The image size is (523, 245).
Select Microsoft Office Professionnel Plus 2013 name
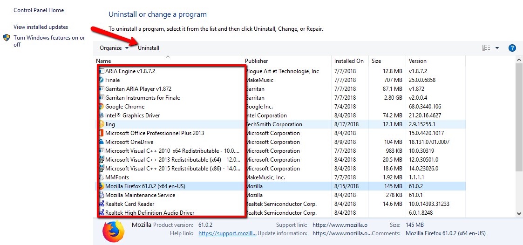[155, 133]
